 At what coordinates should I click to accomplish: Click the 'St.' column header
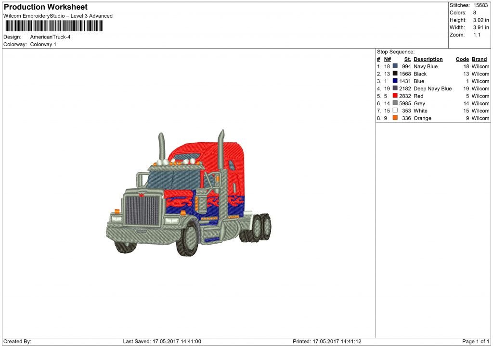[x=407, y=59]
